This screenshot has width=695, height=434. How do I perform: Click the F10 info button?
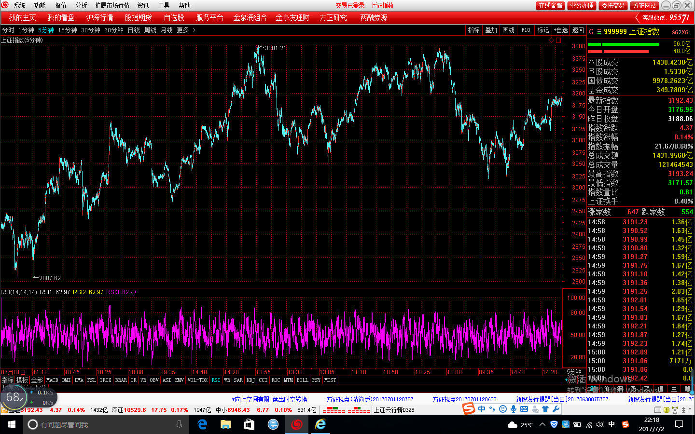(x=526, y=30)
